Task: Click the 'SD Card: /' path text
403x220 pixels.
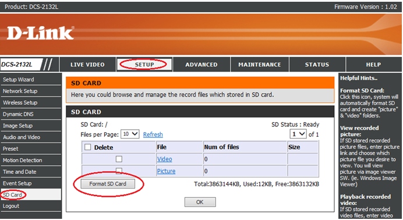Action: [94, 125]
